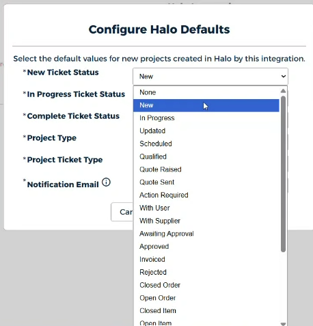Click the Notification Email info icon

(x=106, y=182)
